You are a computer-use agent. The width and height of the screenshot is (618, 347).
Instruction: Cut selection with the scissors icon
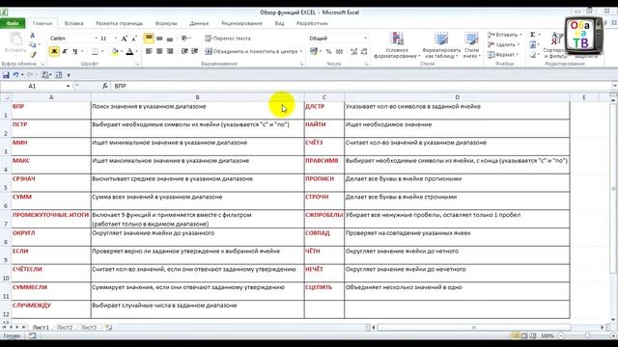pyautogui.click(x=33, y=36)
